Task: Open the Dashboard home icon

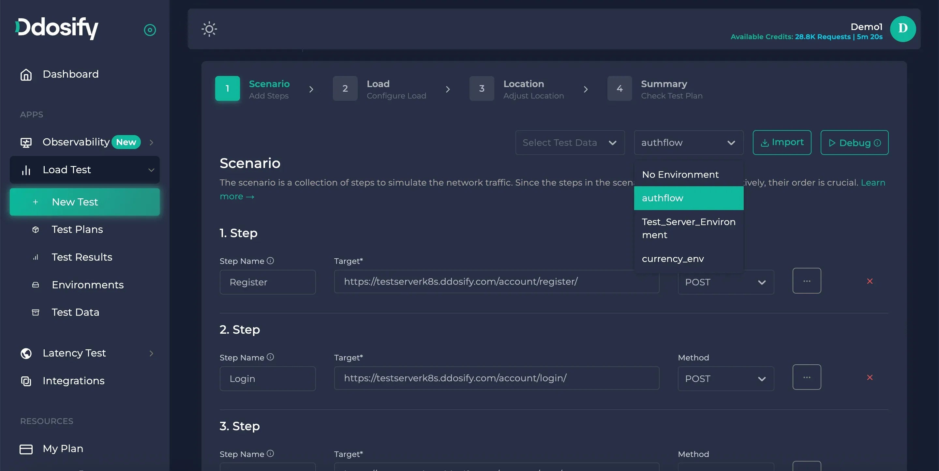Action: click(x=26, y=74)
